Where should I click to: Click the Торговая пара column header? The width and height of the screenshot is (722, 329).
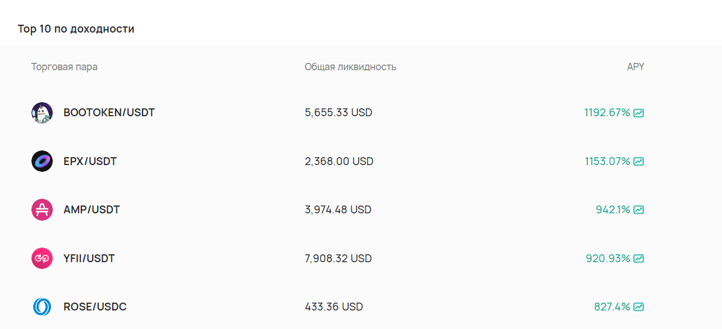64,67
